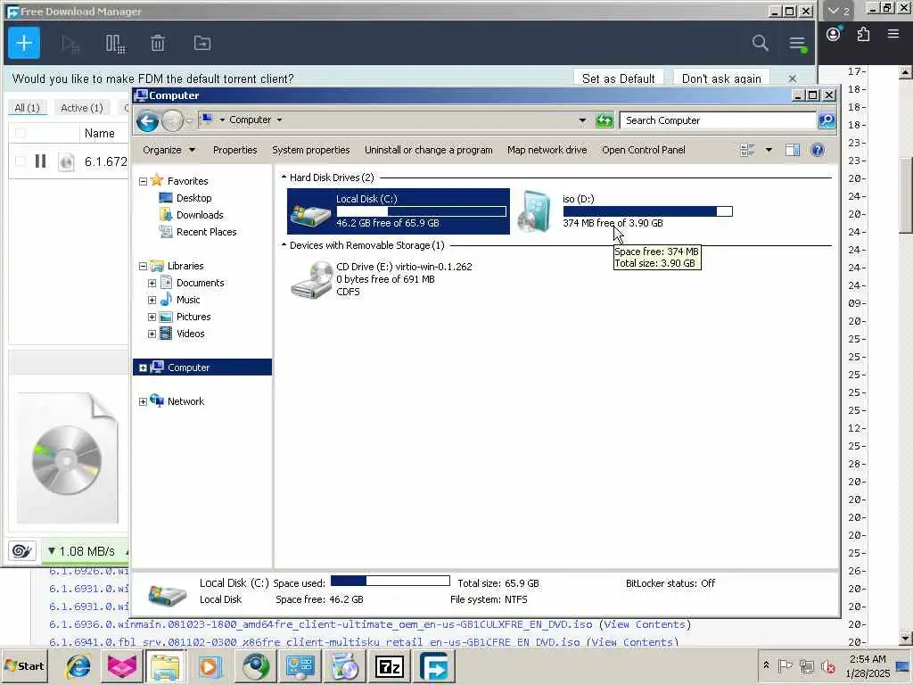Screen dimensions: 913x685
Task: Click the forward navigation button in the Computer window
Action: click(172, 120)
